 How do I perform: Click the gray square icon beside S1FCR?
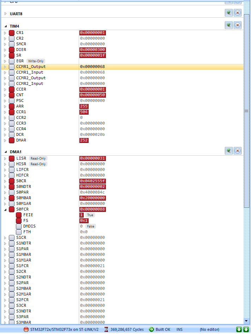(x=12, y=266)
